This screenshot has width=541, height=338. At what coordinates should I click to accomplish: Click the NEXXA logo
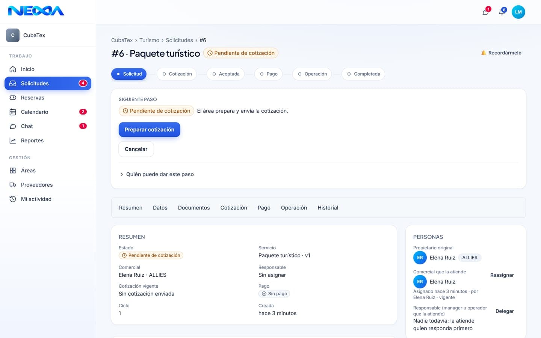(36, 11)
